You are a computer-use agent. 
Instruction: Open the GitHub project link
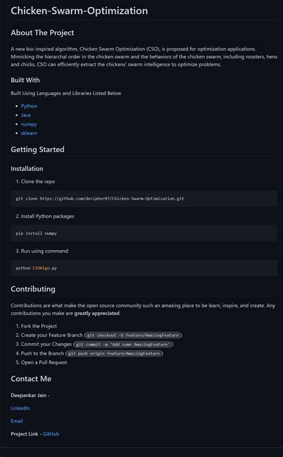click(x=51, y=434)
